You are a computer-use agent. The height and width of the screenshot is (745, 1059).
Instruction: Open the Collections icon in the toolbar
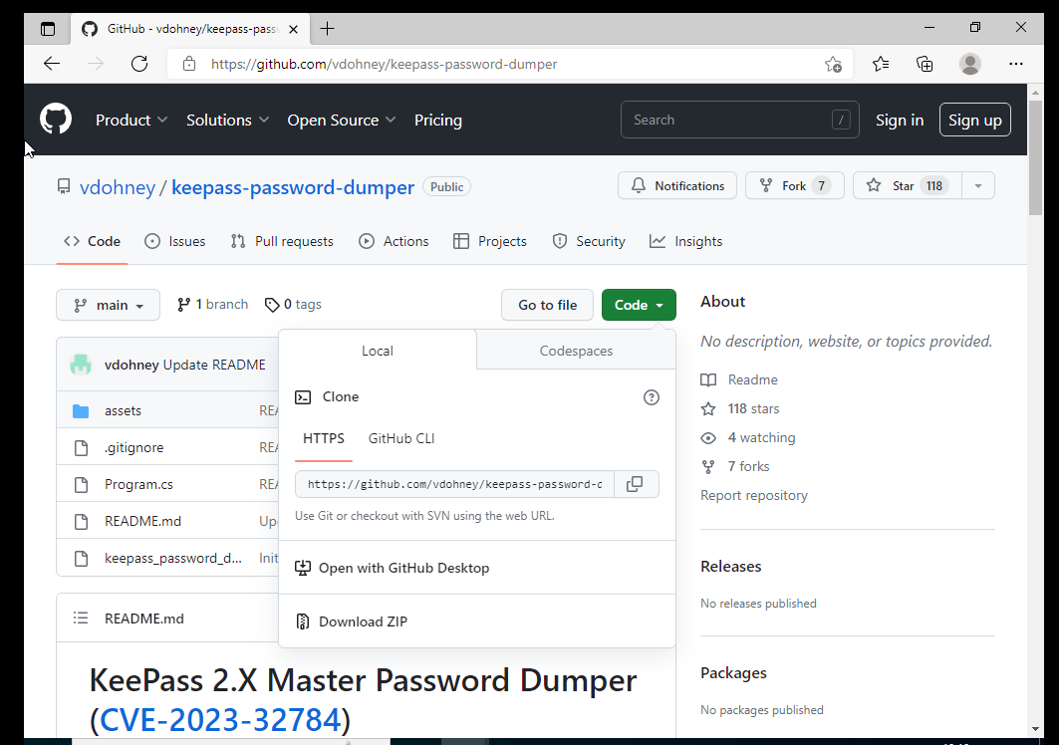925,64
